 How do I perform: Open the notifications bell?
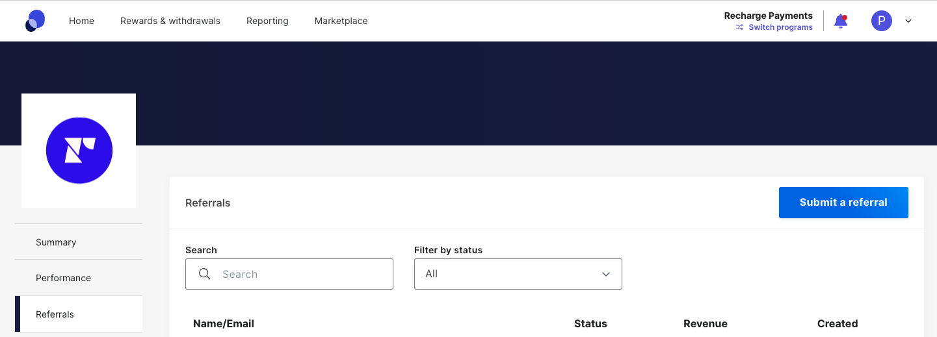[841, 21]
